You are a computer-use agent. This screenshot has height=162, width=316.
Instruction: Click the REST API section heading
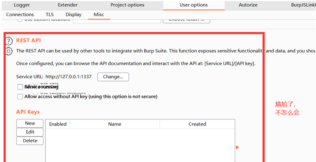pyautogui.click(x=28, y=40)
